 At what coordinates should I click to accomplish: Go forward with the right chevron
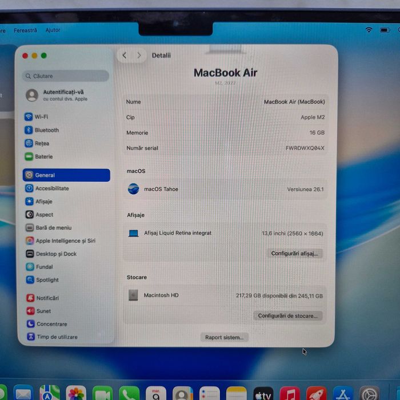139,55
